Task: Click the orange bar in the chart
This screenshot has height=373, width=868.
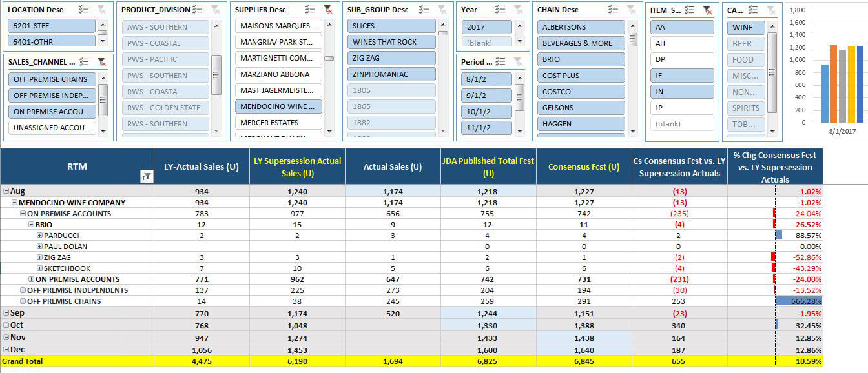Action: pos(834,84)
